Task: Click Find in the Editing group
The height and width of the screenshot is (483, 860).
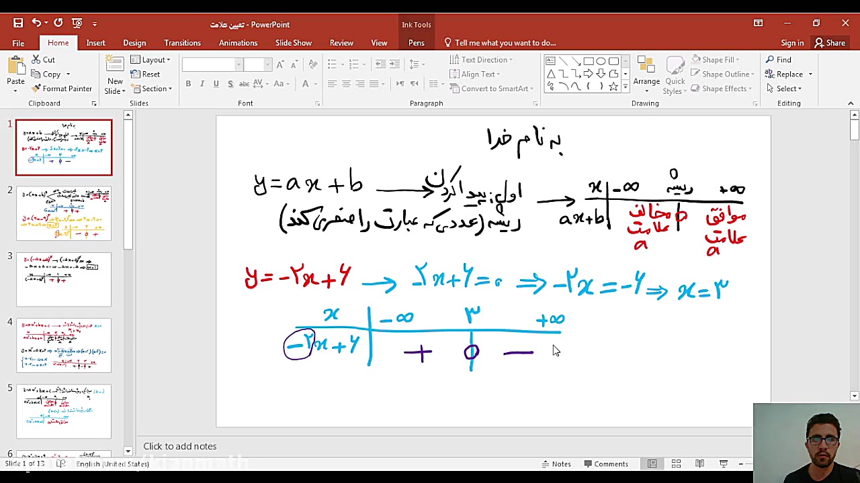Action: click(779, 60)
